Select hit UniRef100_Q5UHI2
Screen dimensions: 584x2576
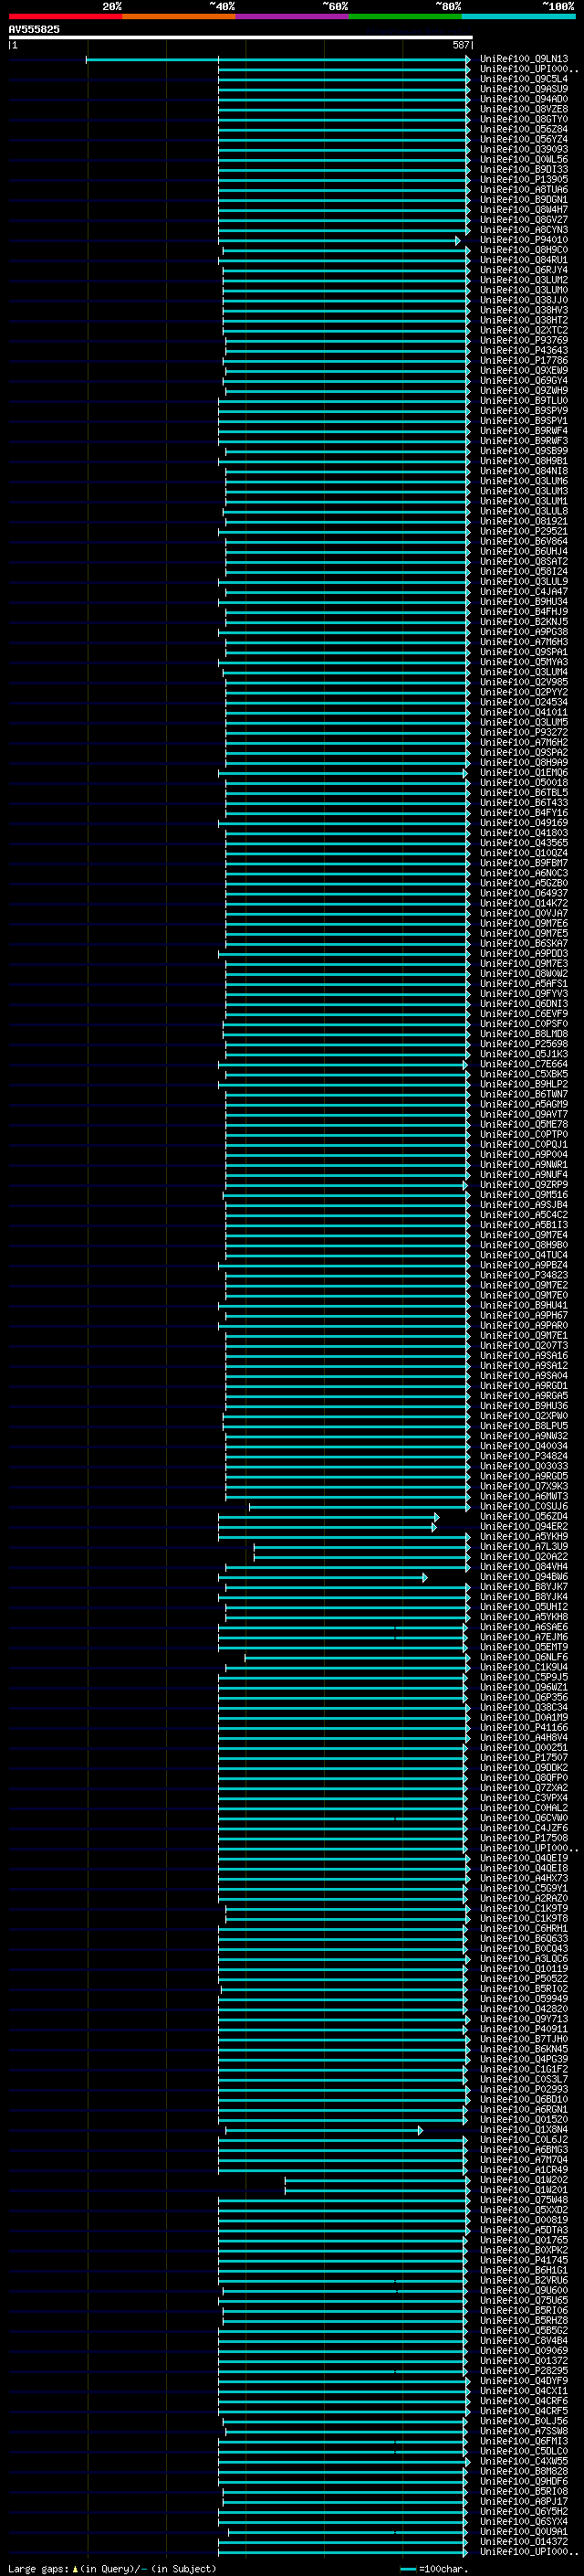[524, 1606]
